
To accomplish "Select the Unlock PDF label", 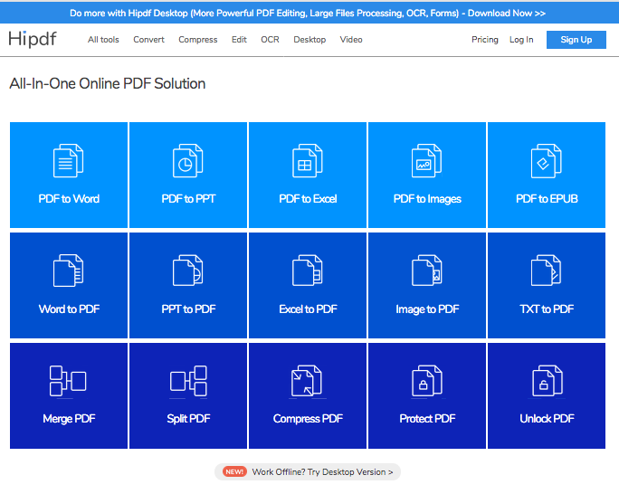I will point(547,418).
